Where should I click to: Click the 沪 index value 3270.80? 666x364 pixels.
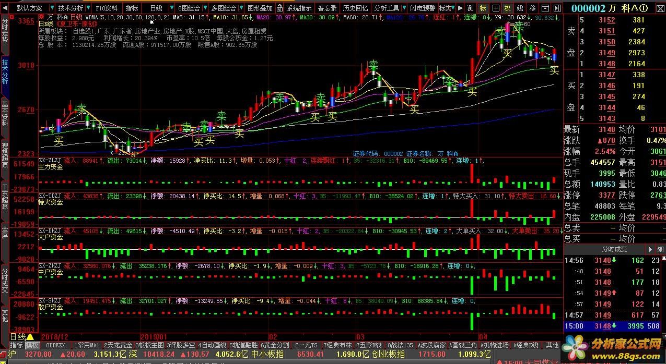(x=38, y=354)
